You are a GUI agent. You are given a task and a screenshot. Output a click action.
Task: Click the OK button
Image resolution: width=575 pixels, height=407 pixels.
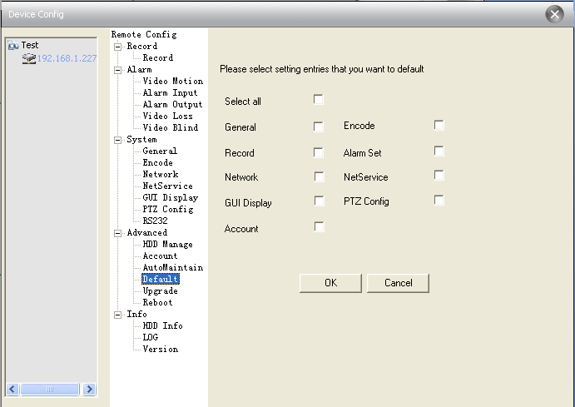point(331,283)
